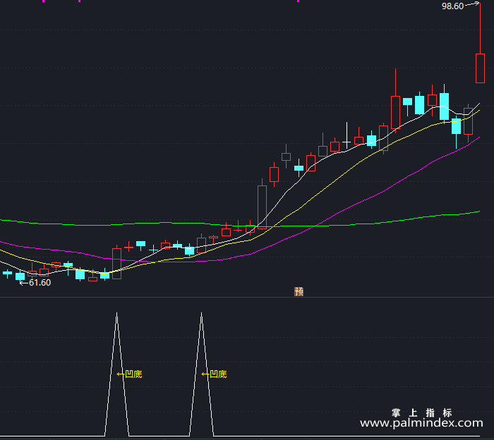This screenshot has height=440, width=494.
Task: Select the 98.60 high price label
Action: (452, 6)
